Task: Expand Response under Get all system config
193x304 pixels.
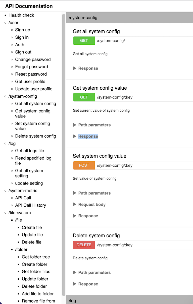Action: 85,68
